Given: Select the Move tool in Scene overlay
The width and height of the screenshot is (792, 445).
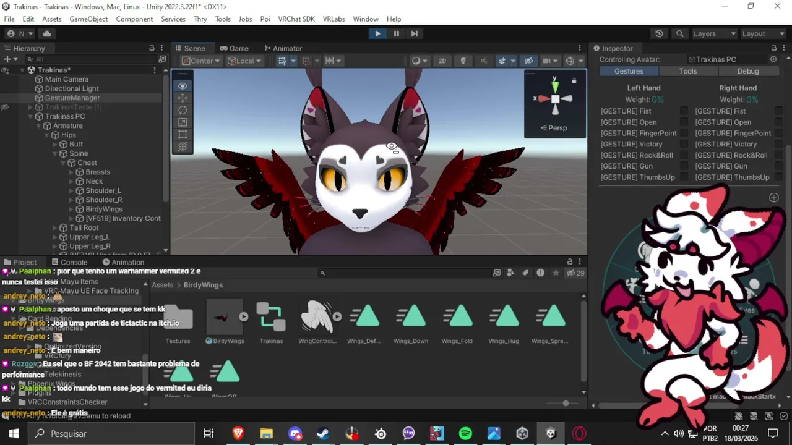Looking at the screenshot, I should click(x=183, y=98).
